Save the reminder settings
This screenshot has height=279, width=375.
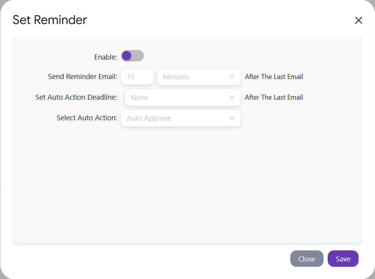pos(343,259)
